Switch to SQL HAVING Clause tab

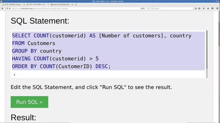(13, 4)
